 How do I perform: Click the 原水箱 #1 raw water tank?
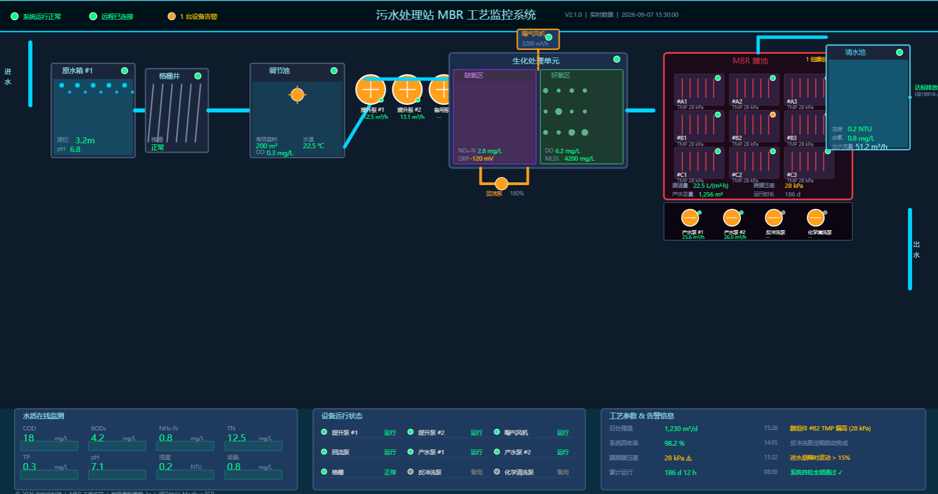[93, 110]
